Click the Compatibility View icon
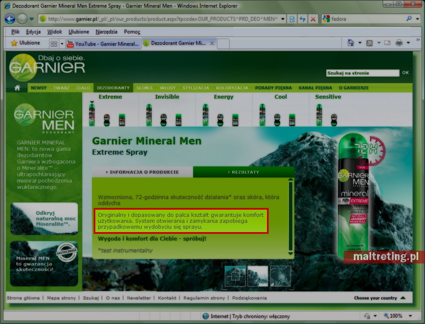Screen dimensions: 425x324 (x=292, y=19)
